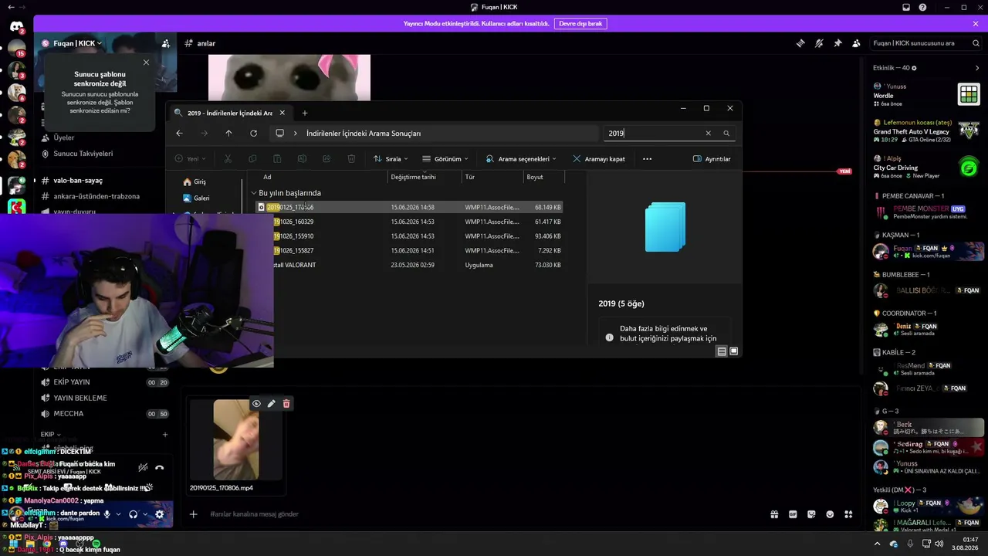Toggle spoiler eye on the mp4 attachment
Screen dimensions: 988x556
tap(256, 404)
